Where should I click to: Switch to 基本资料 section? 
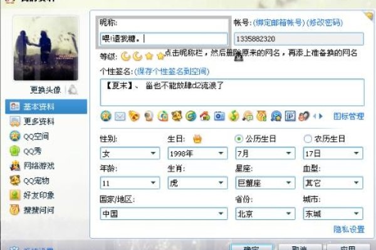46,106
